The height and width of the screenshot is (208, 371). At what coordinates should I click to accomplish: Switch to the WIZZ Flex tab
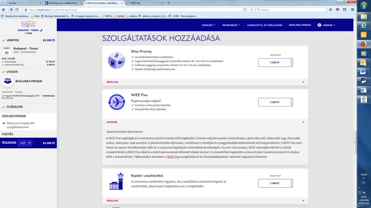click(x=144, y=3)
